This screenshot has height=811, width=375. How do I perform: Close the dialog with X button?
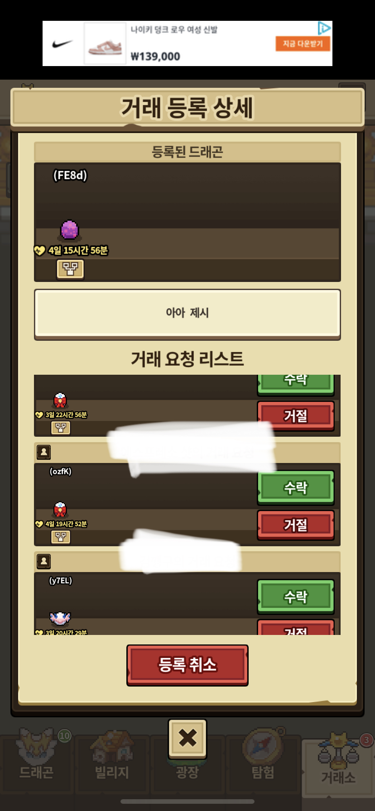tap(187, 738)
